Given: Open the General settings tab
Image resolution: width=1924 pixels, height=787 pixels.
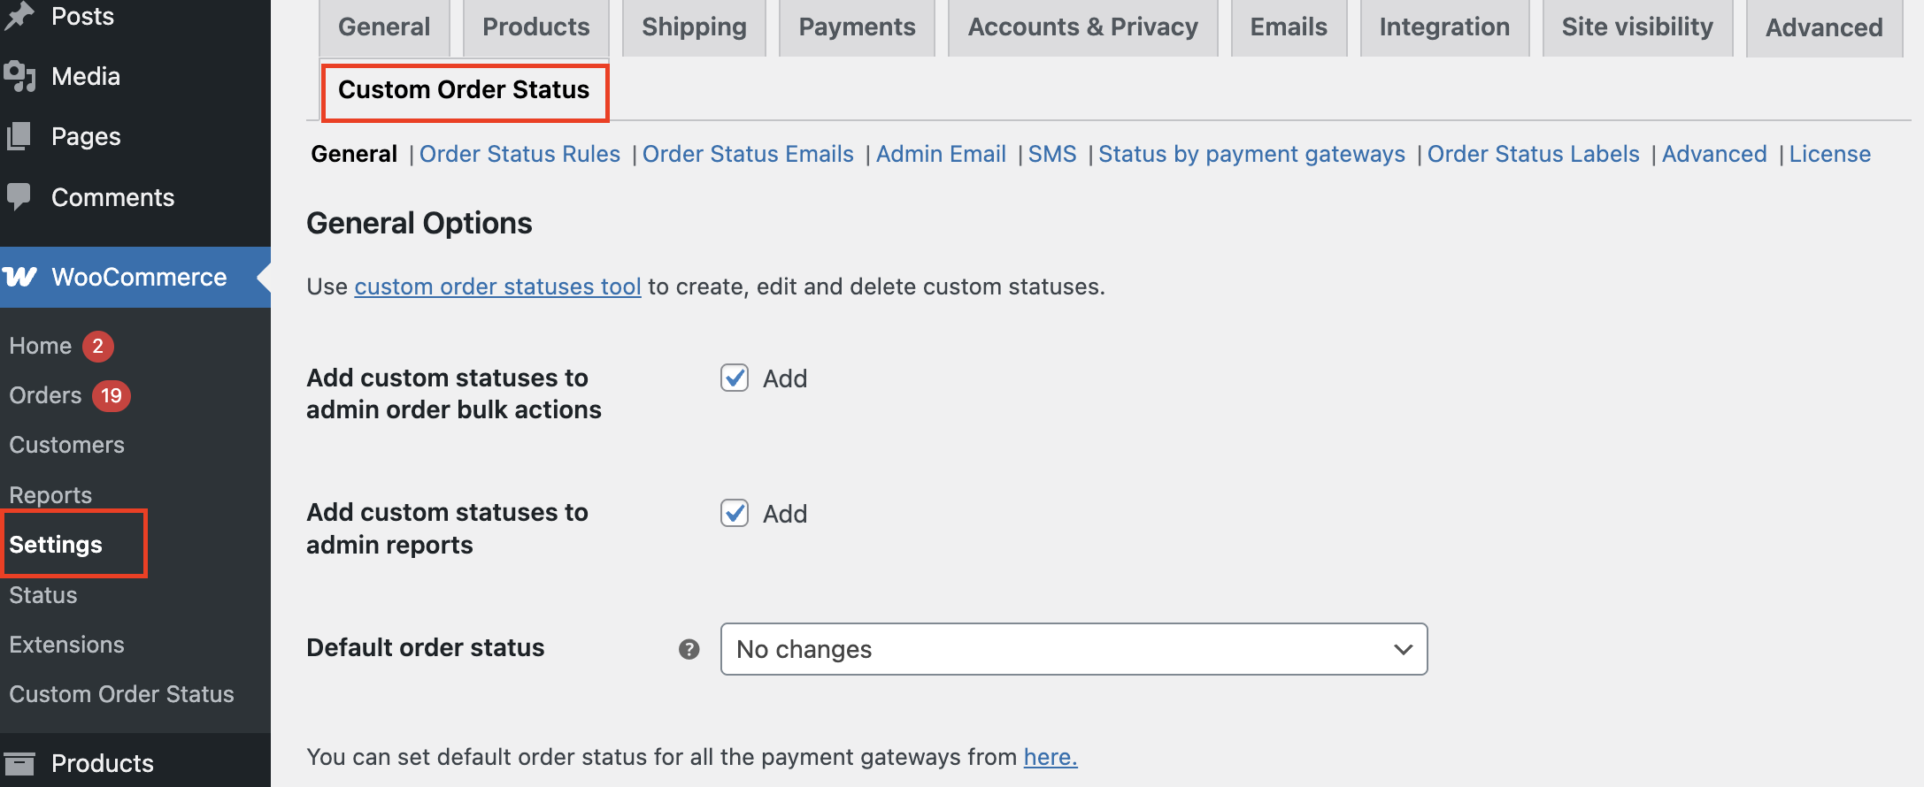Looking at the screenshot, I should point(384,27).
